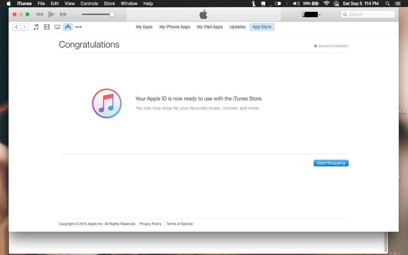The width and height of the screenshot is (408, 255).
Task: Close the iTunes window with red button
Action: [15, 14]
